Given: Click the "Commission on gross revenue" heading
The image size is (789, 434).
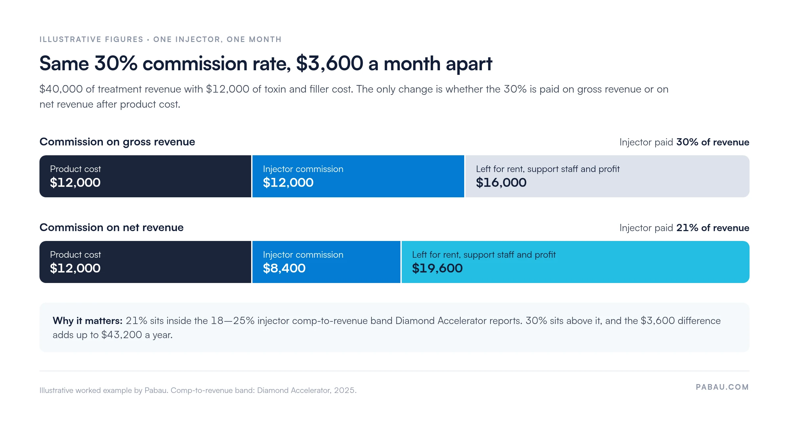Looking at the screenshot, I should tap(117, 142).
